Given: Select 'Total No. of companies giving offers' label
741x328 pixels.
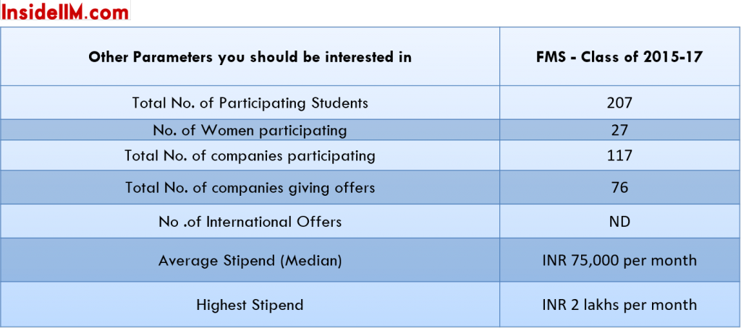Looking at the screenshot, I should [250, 187].
